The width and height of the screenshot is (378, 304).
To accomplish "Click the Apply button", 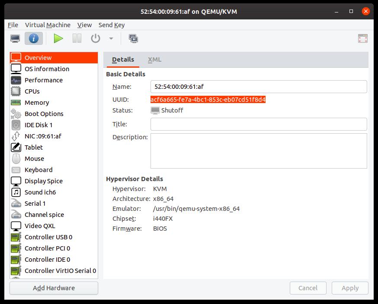I will (x=350, y=288).
